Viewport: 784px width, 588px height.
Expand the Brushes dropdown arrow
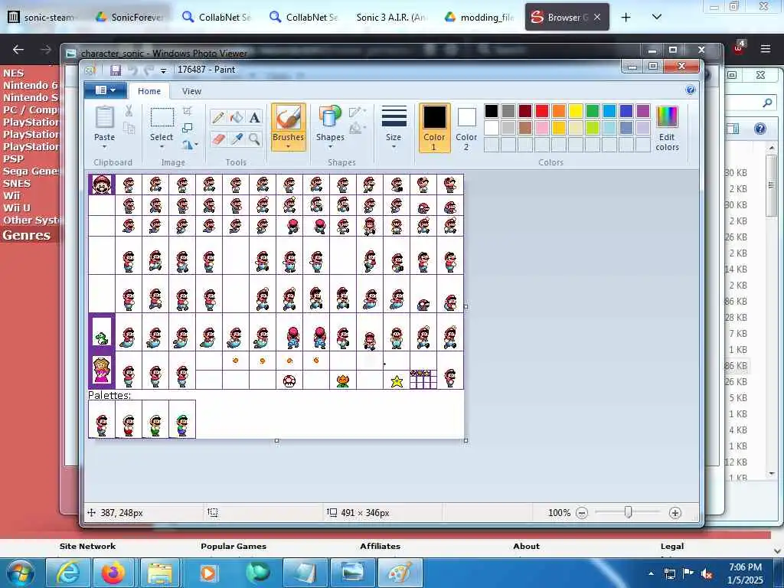click(x=289, y=147)
